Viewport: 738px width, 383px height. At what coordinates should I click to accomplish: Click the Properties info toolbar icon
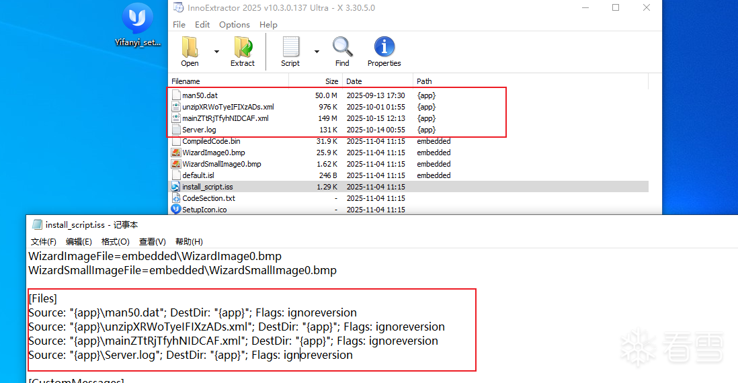pyautogui.click(x=384, y=47)
